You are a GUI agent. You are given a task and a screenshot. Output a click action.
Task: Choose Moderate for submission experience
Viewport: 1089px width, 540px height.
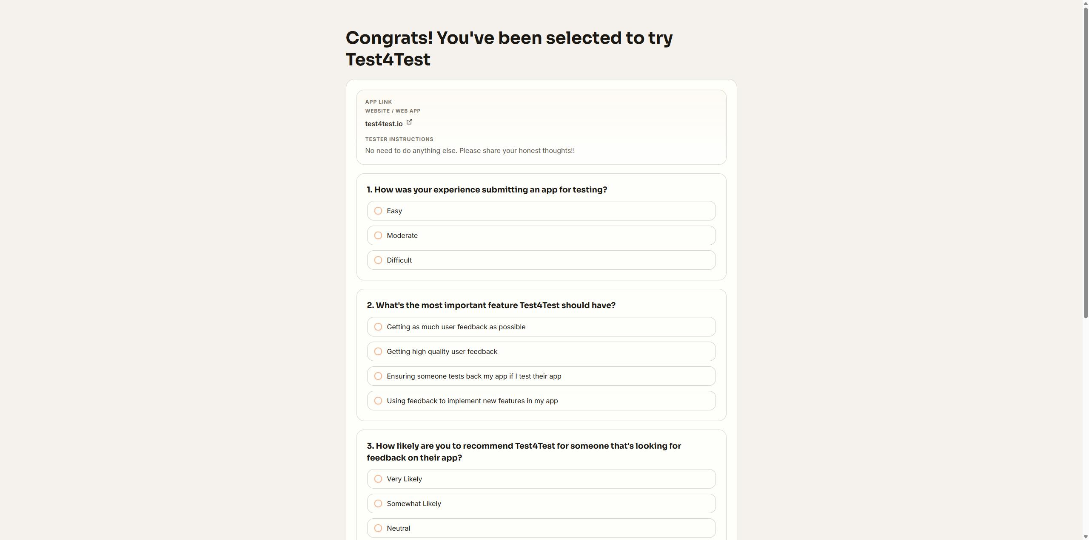coord(541,235)
